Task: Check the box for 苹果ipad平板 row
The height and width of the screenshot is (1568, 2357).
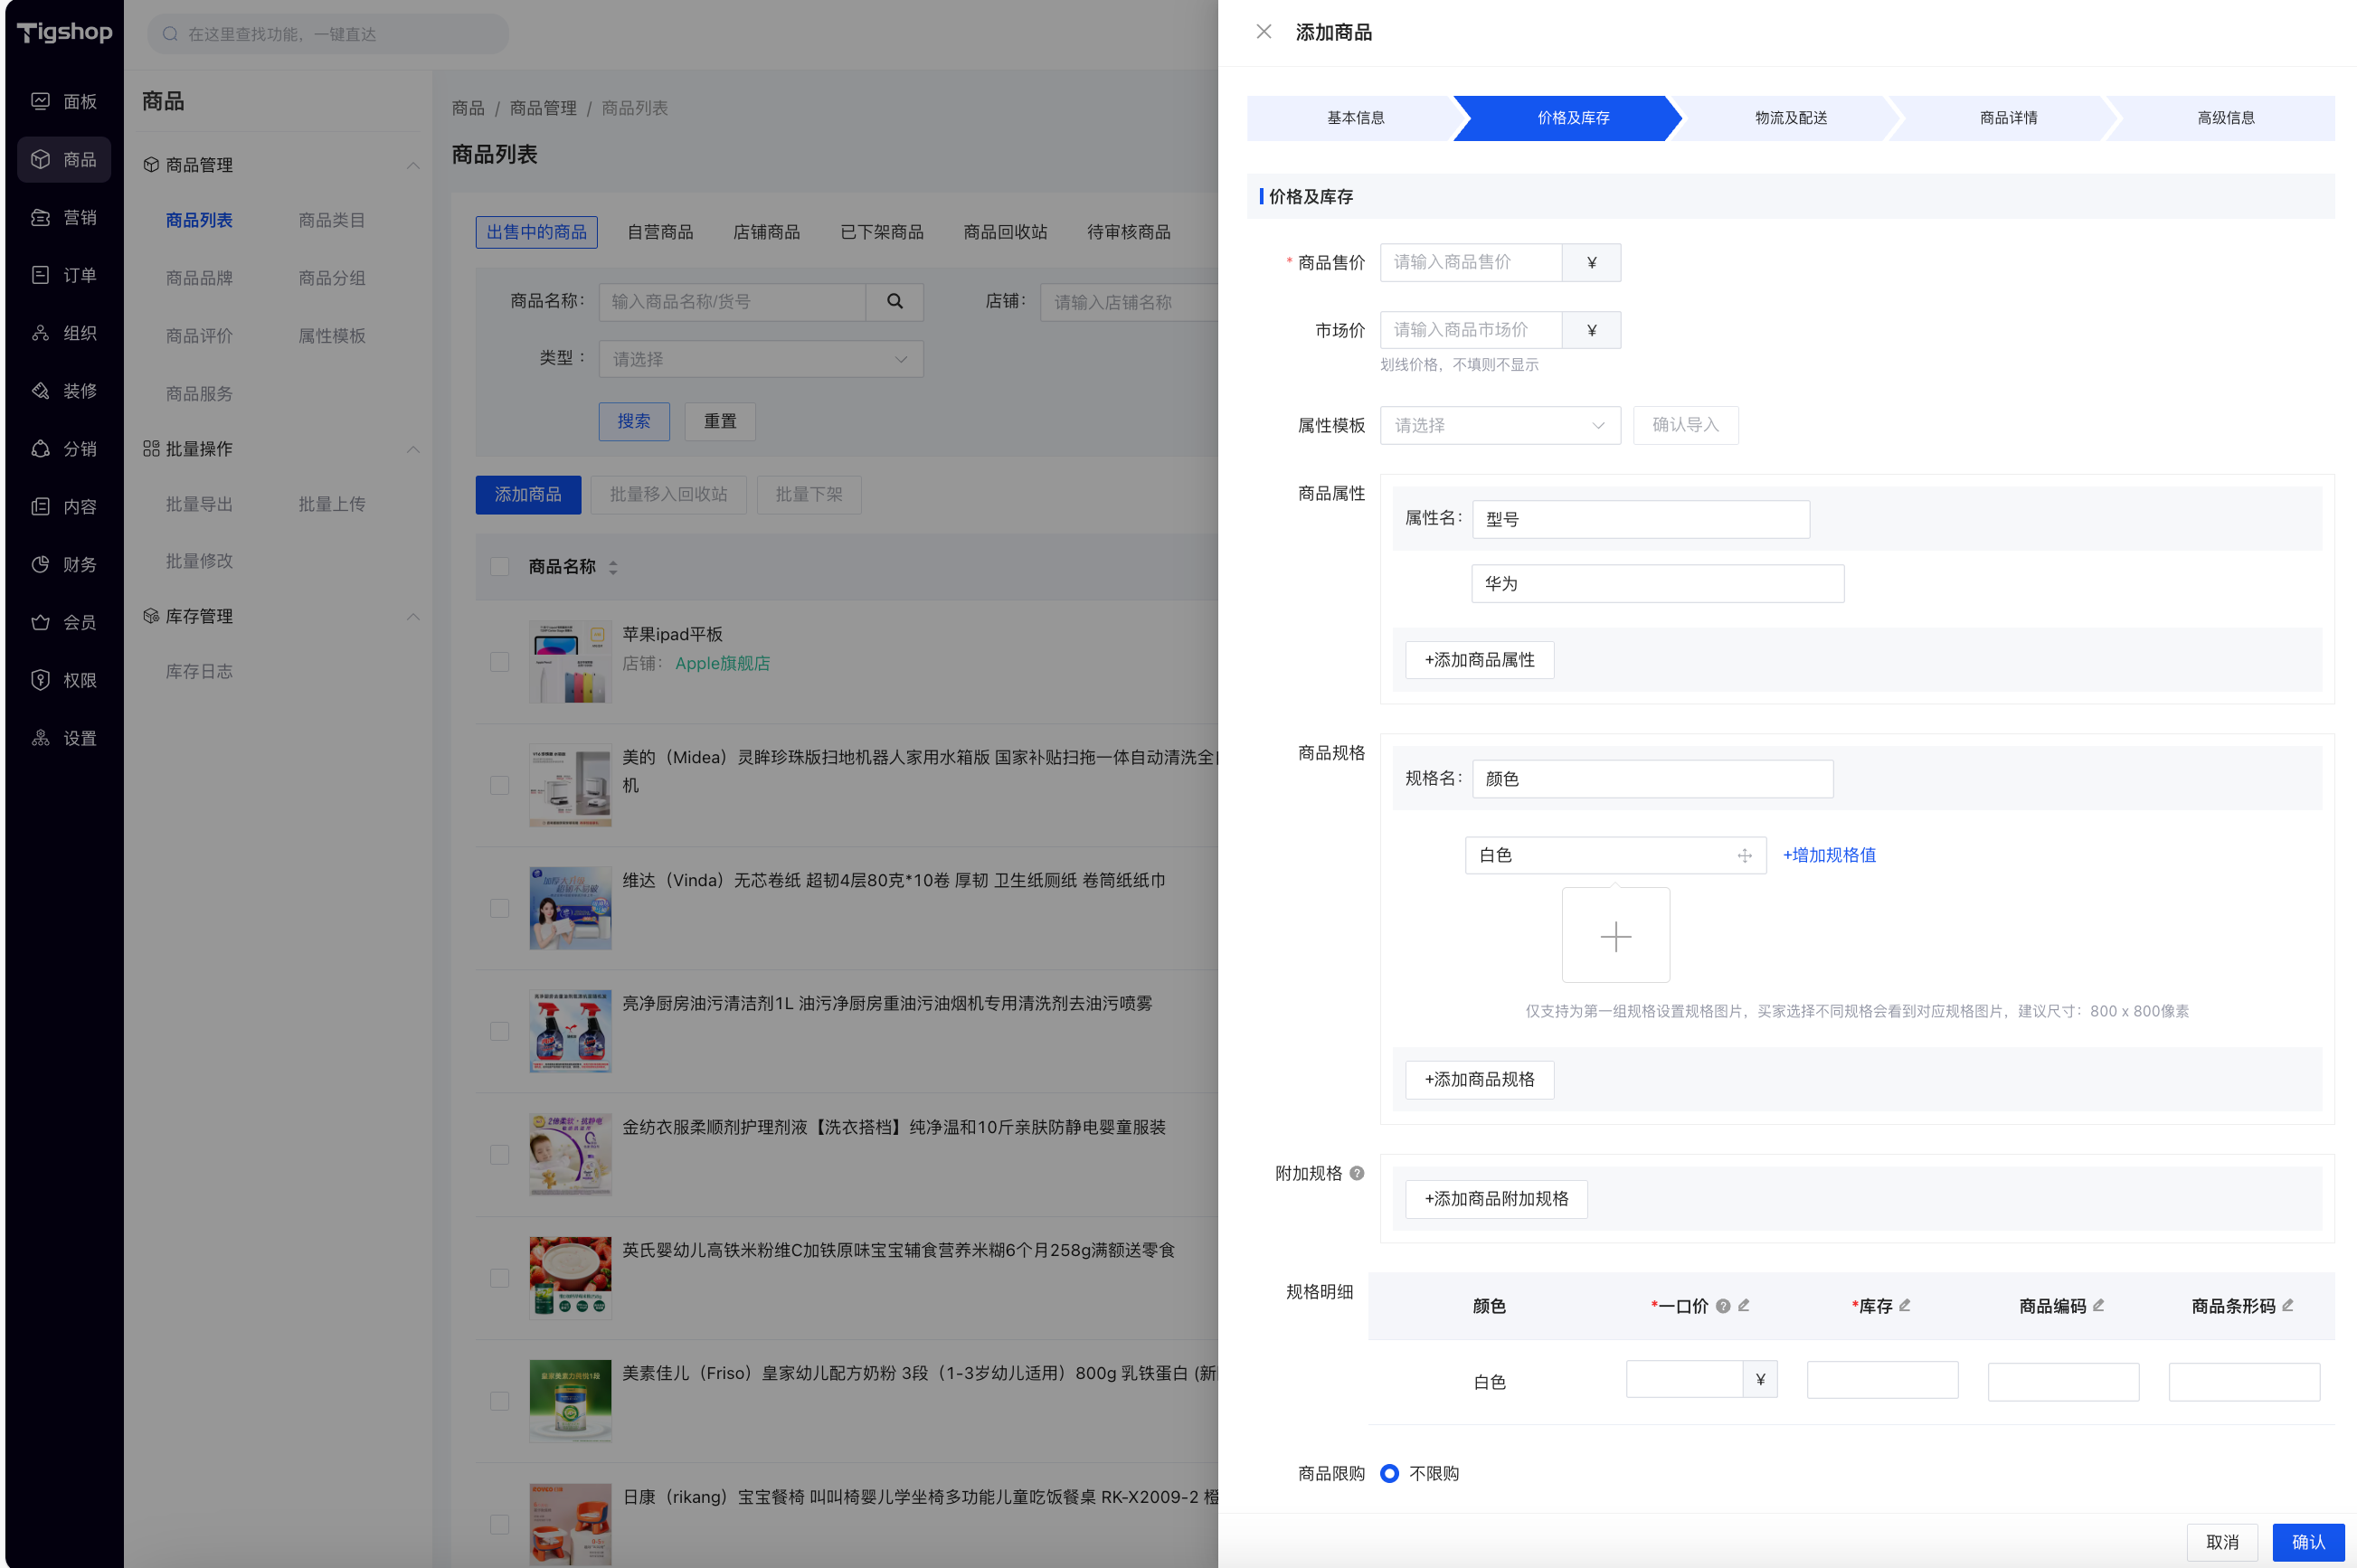Action: (x=499, y=662)
